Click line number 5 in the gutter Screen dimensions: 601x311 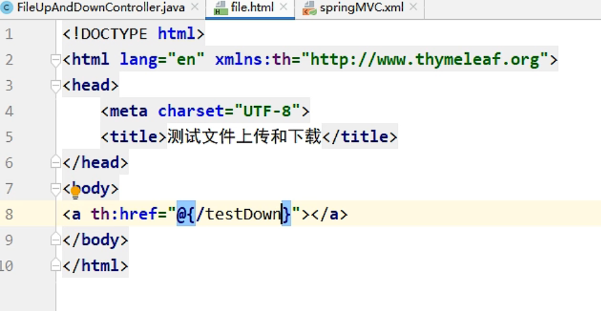click(x=9, y=137)
